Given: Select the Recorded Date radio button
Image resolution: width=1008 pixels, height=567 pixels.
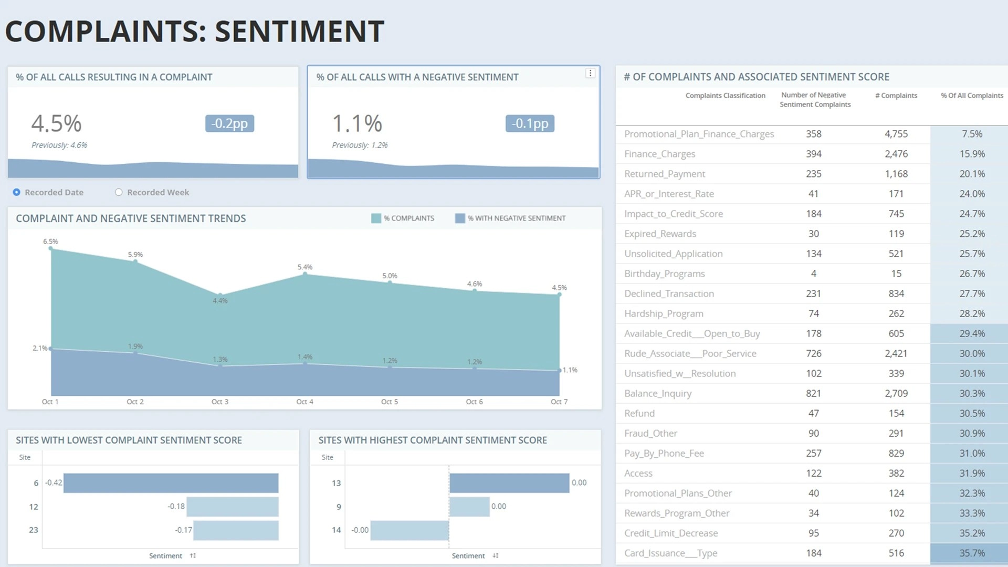Looking at the screenshot, I should tap(16, 192).
